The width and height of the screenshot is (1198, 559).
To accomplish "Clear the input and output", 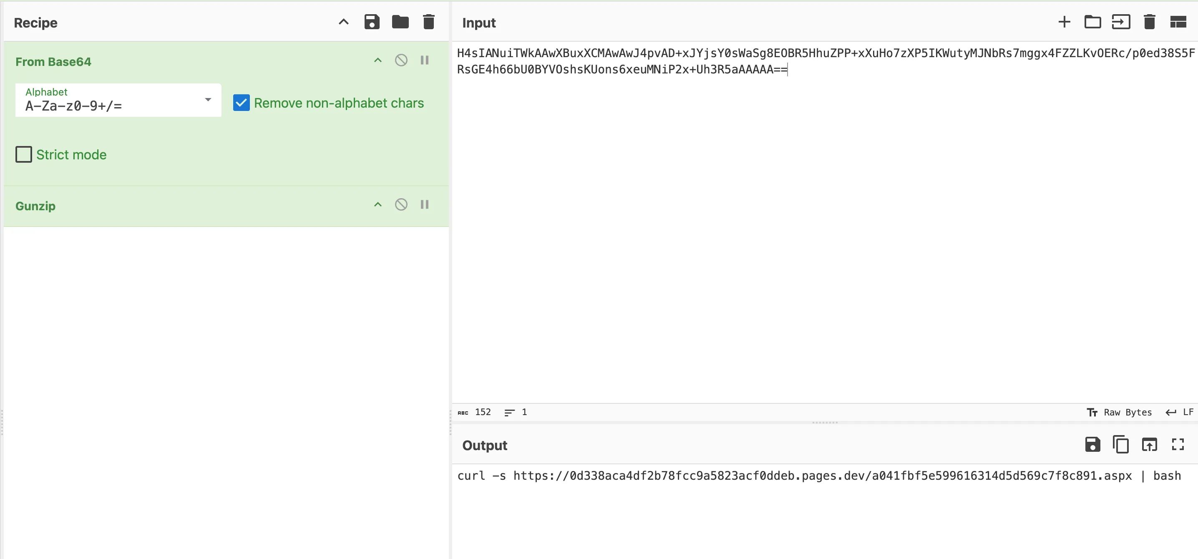I will coord(1149,22).
